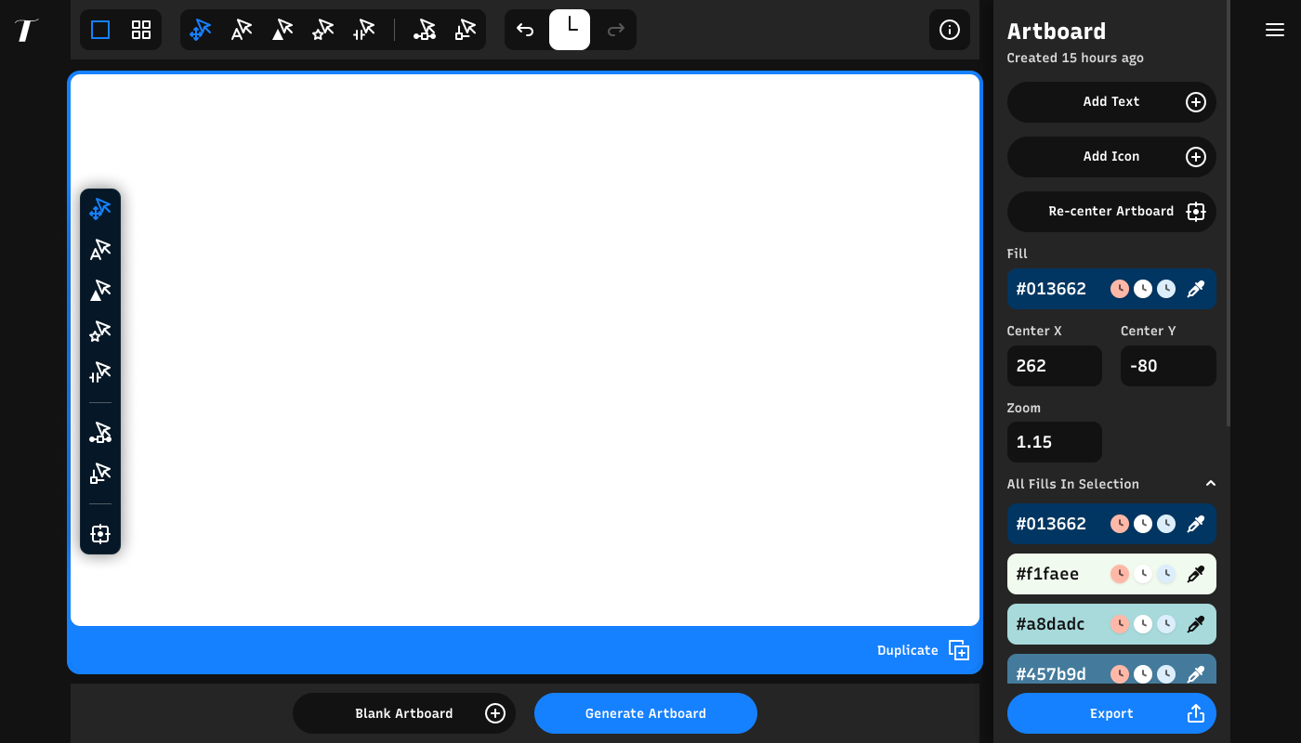Click the path nodes selection tool in floating toolbar
Viewport: 1301px width, 743px height.
pos(100,433)
